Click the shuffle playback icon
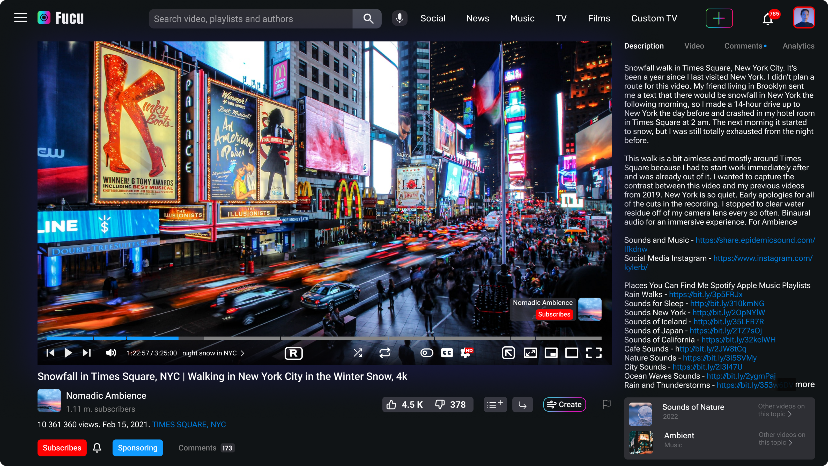 pos(358,353)
